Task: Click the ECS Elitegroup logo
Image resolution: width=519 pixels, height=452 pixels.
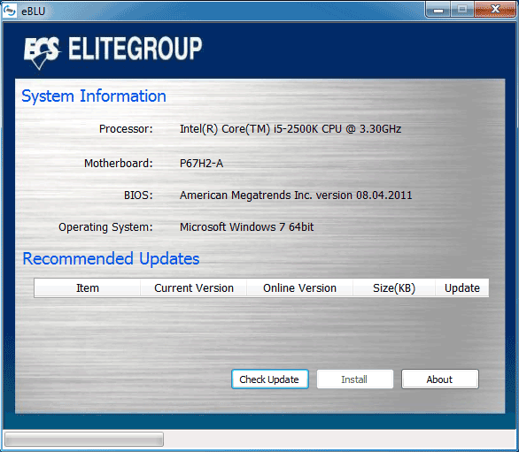Action: click(112, 51)
